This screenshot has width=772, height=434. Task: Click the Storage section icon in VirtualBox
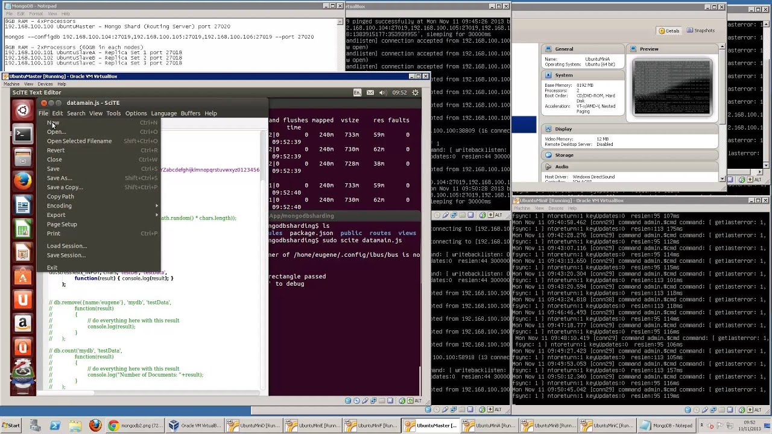tap(548, 155)
